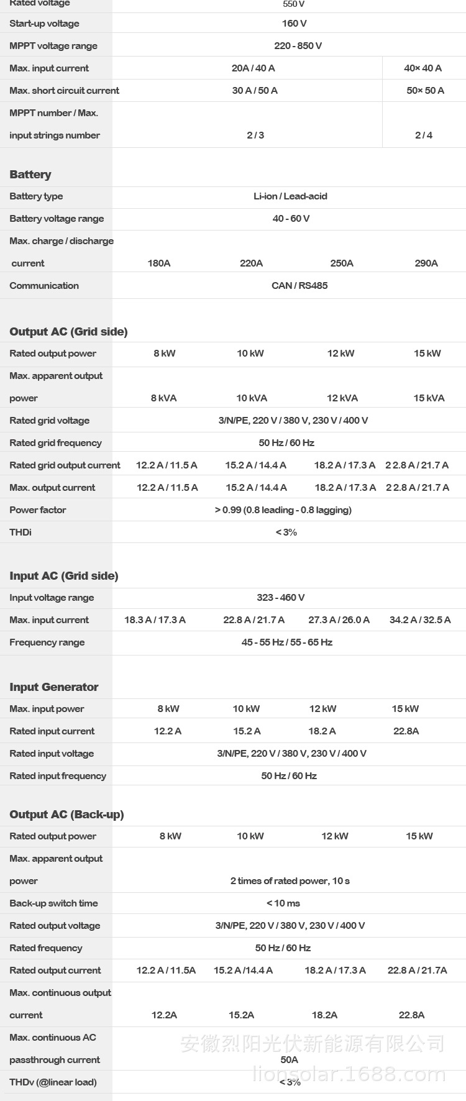This screenshot has height=1101, width=466.
Task: Click the Input Generator section heading
Action: [54, 687]
